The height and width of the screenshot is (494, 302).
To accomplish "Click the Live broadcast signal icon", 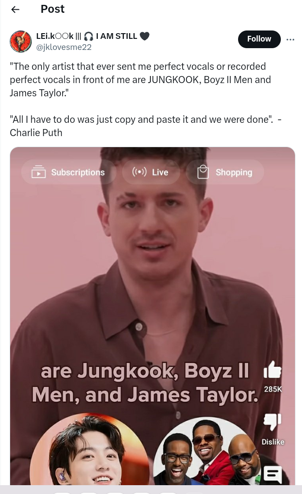I will [139, 172].
